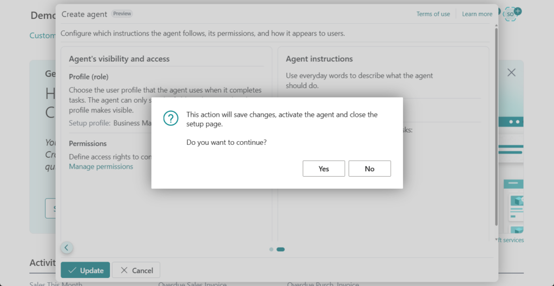The height and width of the screenshot is (286, 554).
Task: Click the Agent instructions heading
Action: [x=319, y=59]
